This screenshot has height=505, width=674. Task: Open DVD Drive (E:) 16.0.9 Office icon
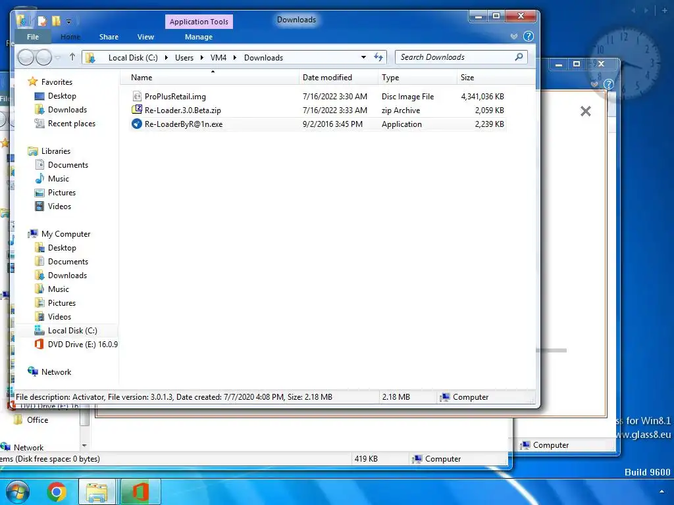pos(39,344)
